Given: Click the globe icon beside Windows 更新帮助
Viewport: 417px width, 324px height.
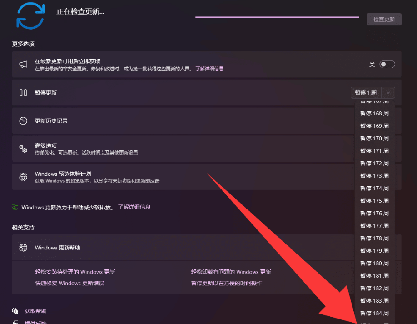Looking at the screenshot, I should click(x=23, y=248).
